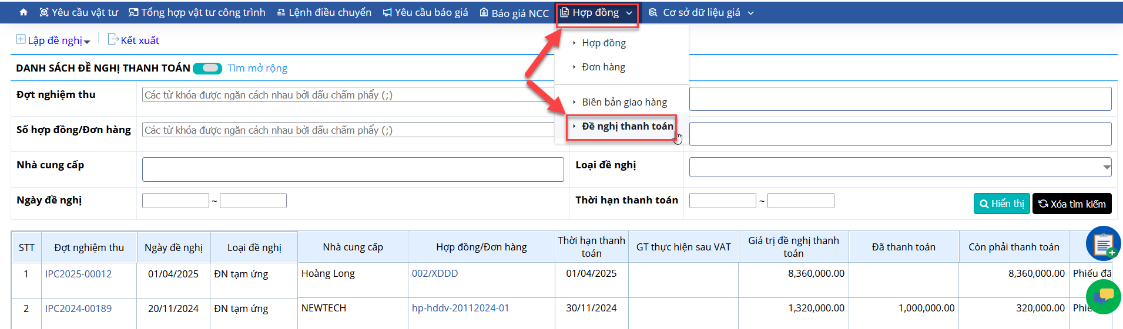
Task: Go to the home icon
Action: pyautogui.click(x=24, y=12)
